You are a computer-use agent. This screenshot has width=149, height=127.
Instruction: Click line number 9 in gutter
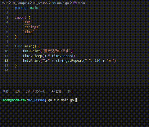(7, 46)
